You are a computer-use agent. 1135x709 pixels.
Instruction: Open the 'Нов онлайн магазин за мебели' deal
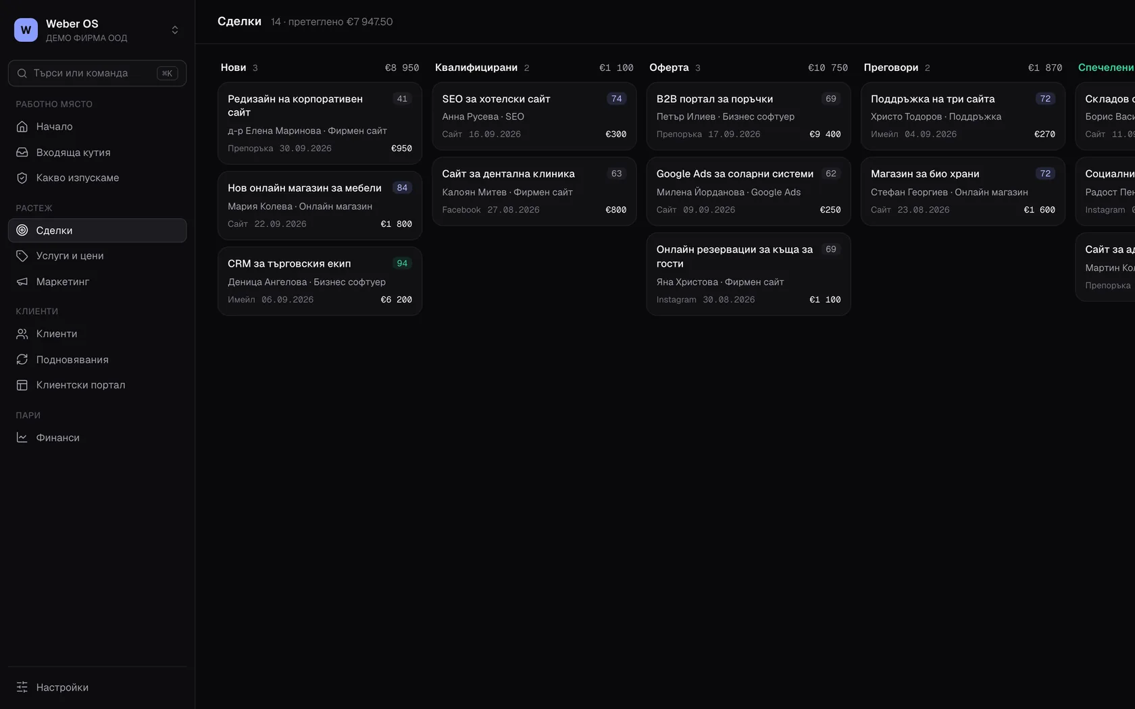pos(320,206)
